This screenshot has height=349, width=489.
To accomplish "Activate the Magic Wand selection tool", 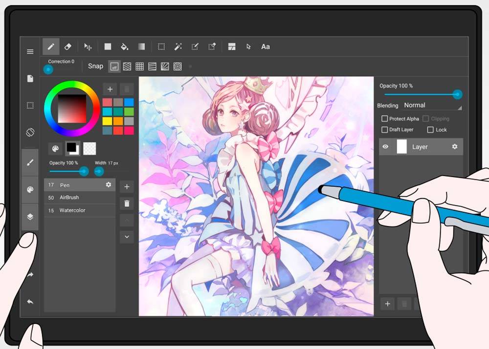I will [x=178, y=47].
